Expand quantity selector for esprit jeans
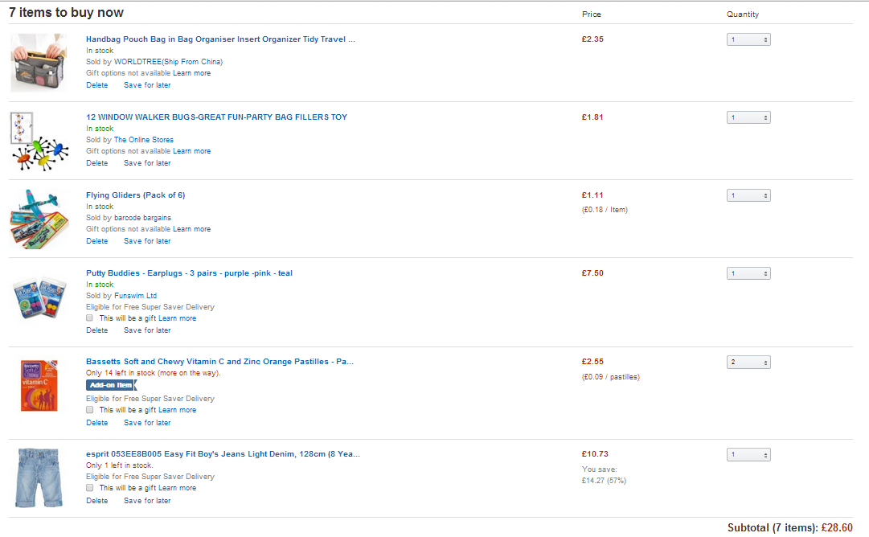Screen dimensions: 869x537 click(x=748, y=455)
